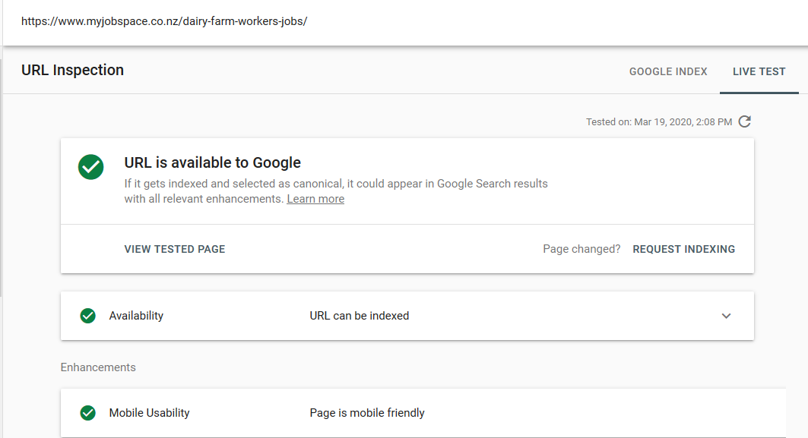Click the Availability green check icon
Viewport: 808px width, 438px height.
click(88, 316)
